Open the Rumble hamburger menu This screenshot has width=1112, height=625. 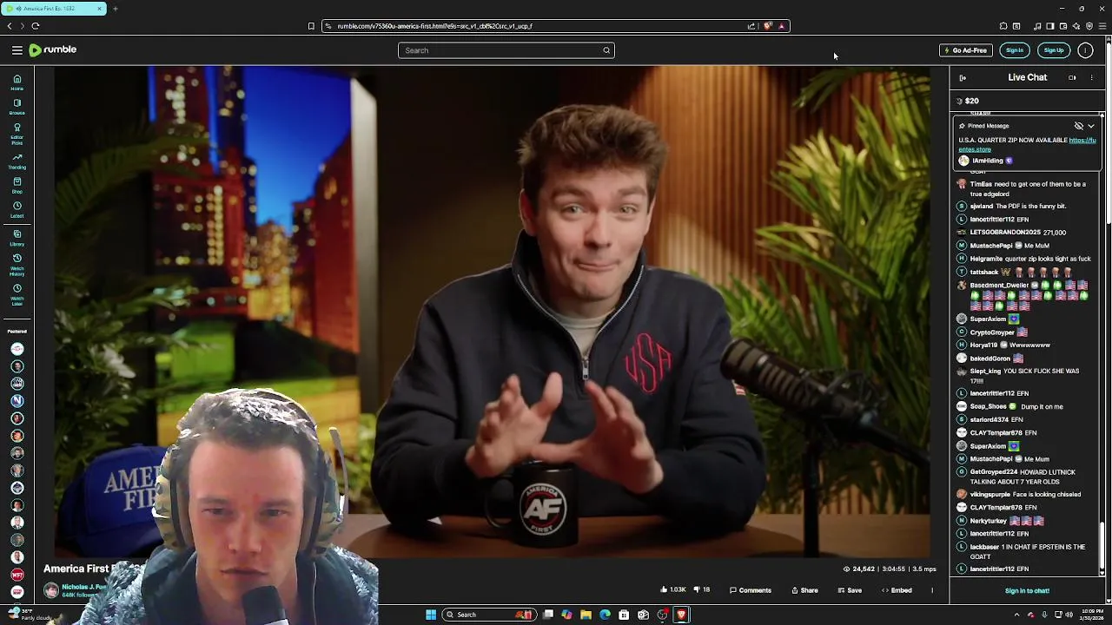click(x=17, y=50)
